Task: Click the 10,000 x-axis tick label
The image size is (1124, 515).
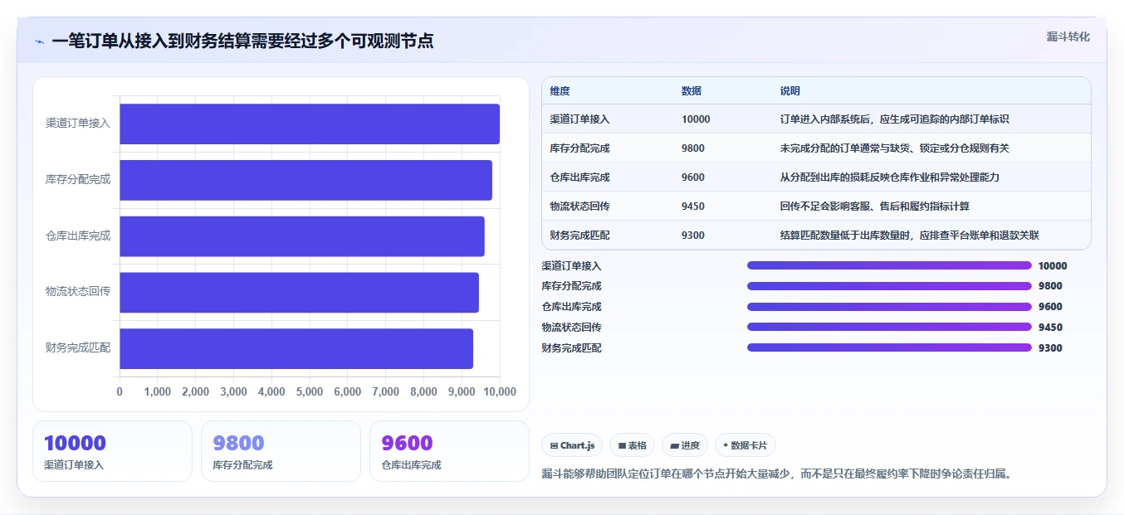Action: tap(498, 392)
